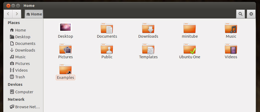This screenshot has height=112, width=260.
Task: Go forward with the right arrow
Action: 17,14
